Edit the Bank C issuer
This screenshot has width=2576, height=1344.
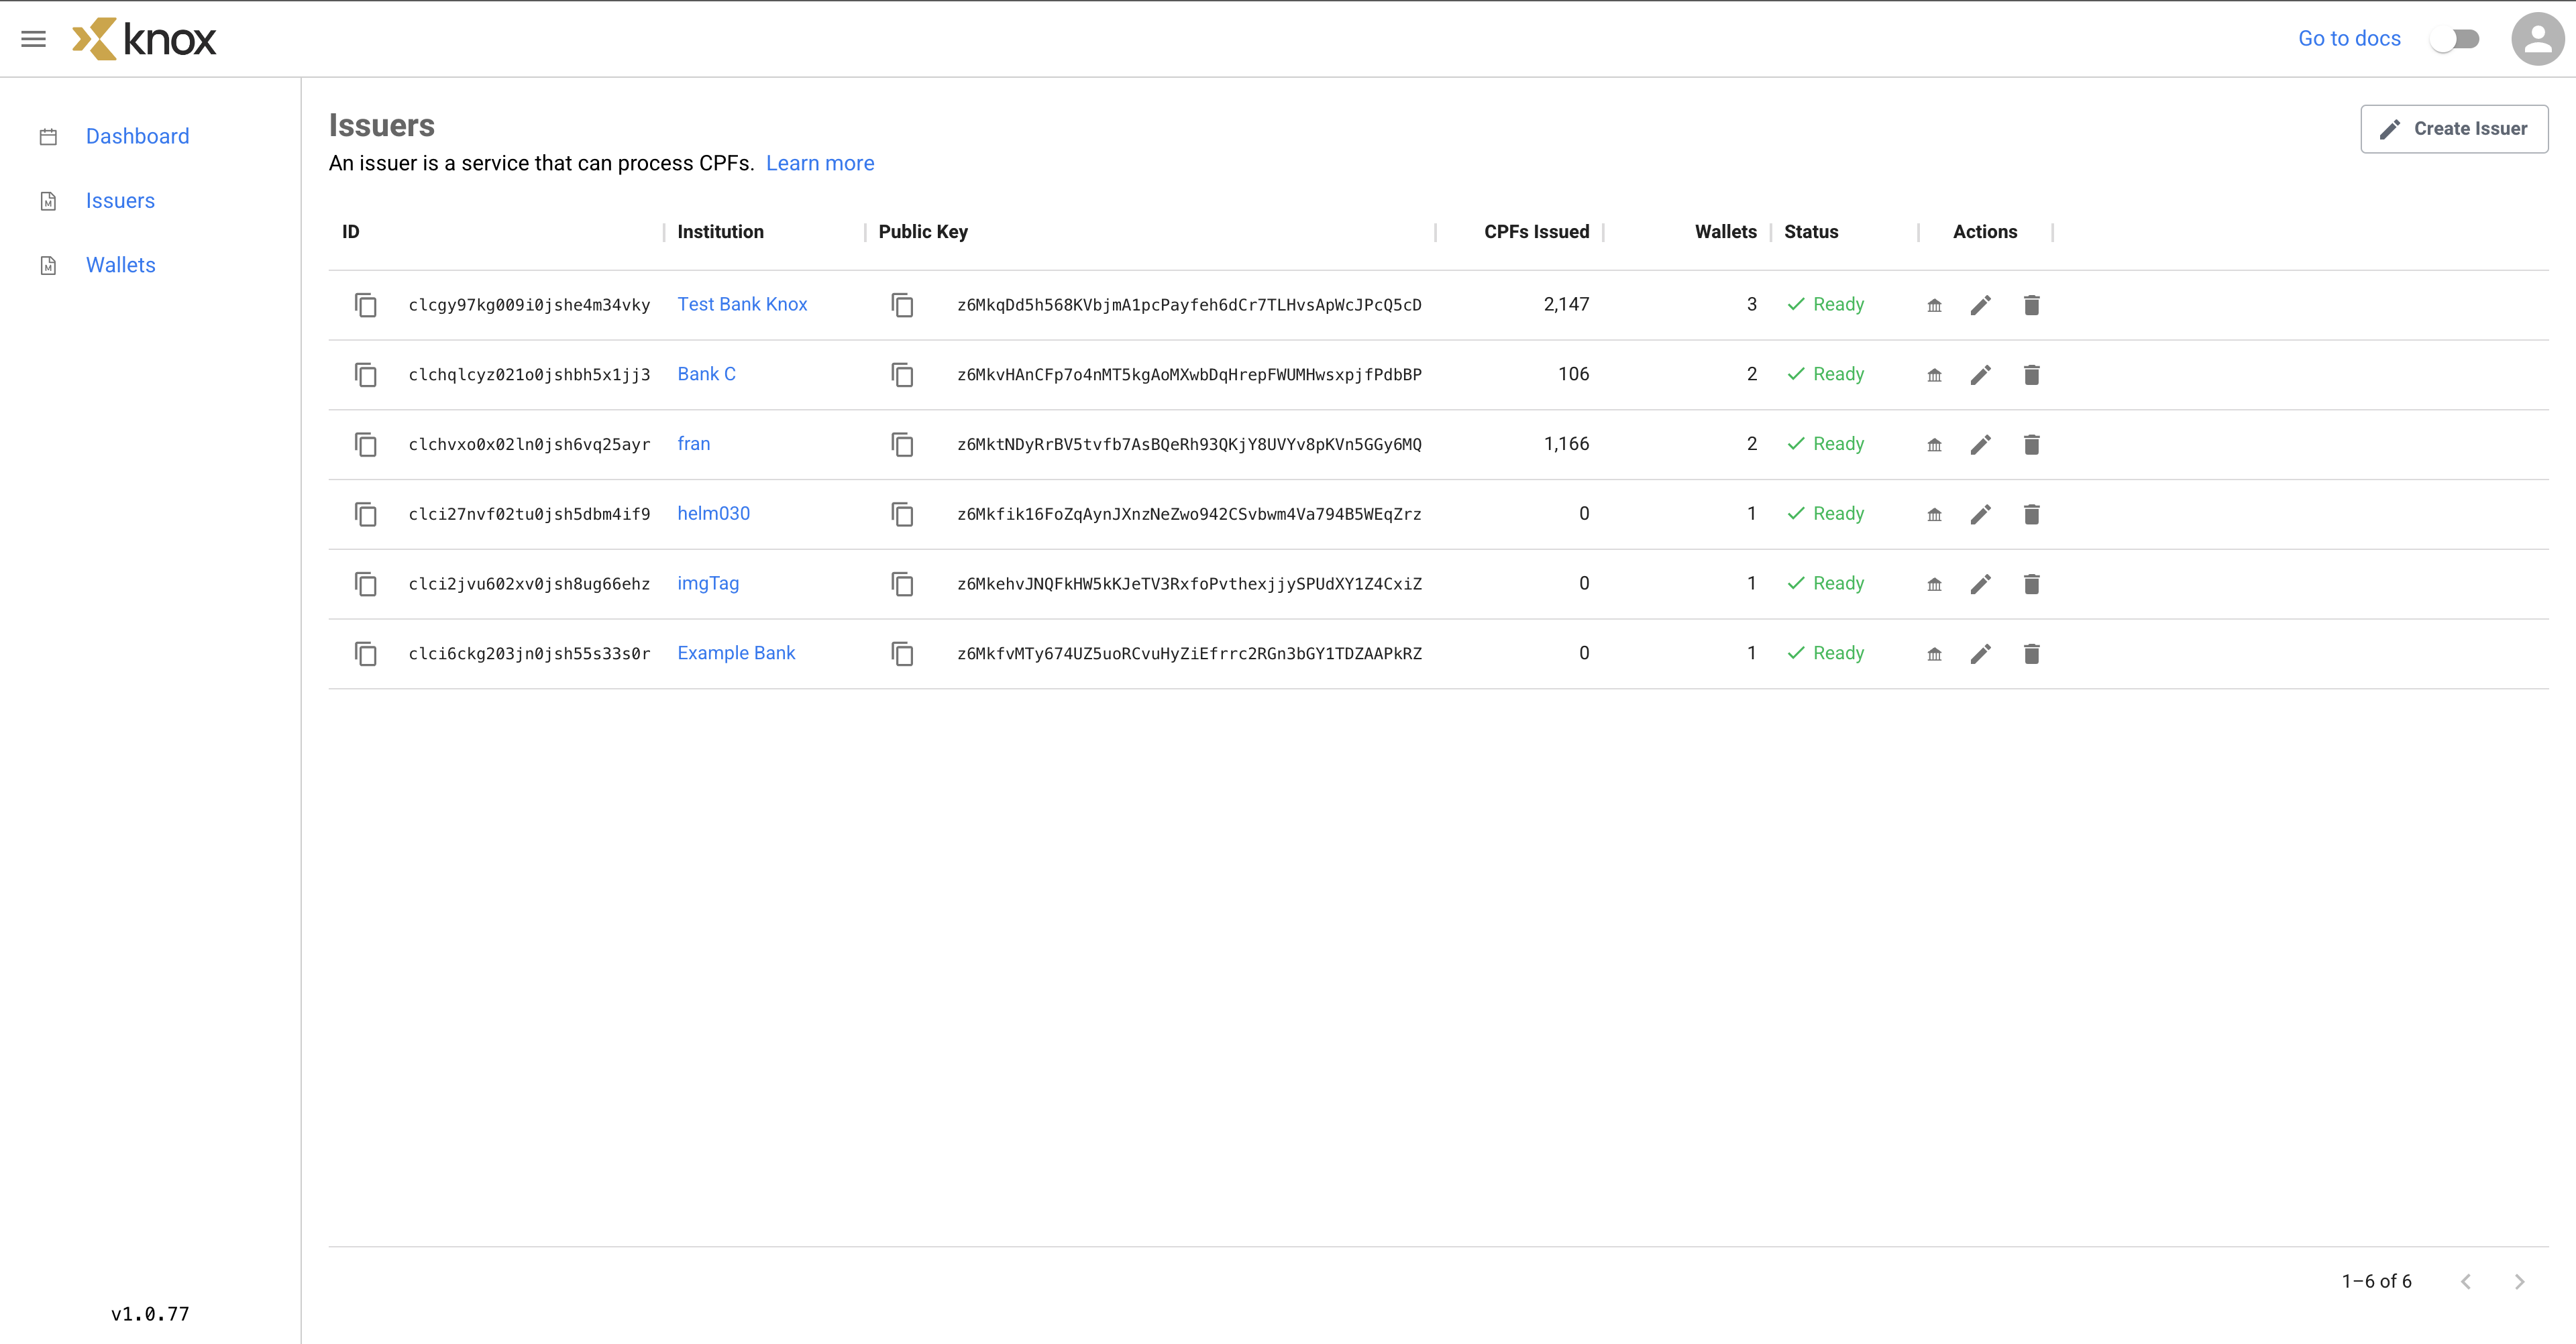[x=1980, y=375]
